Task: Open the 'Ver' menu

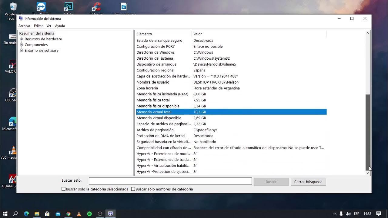Action: 49,26
